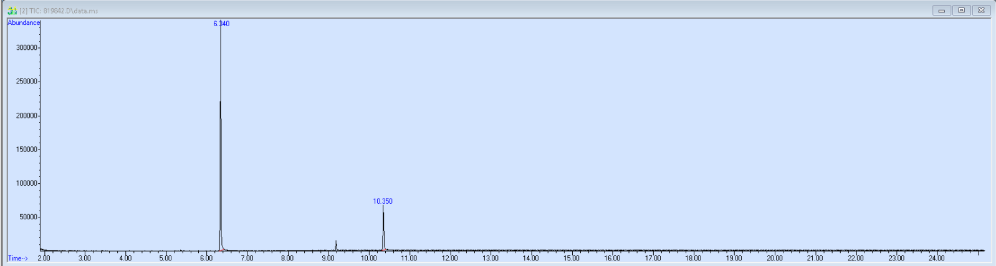Click the Time--> axis label

[18, 258]
